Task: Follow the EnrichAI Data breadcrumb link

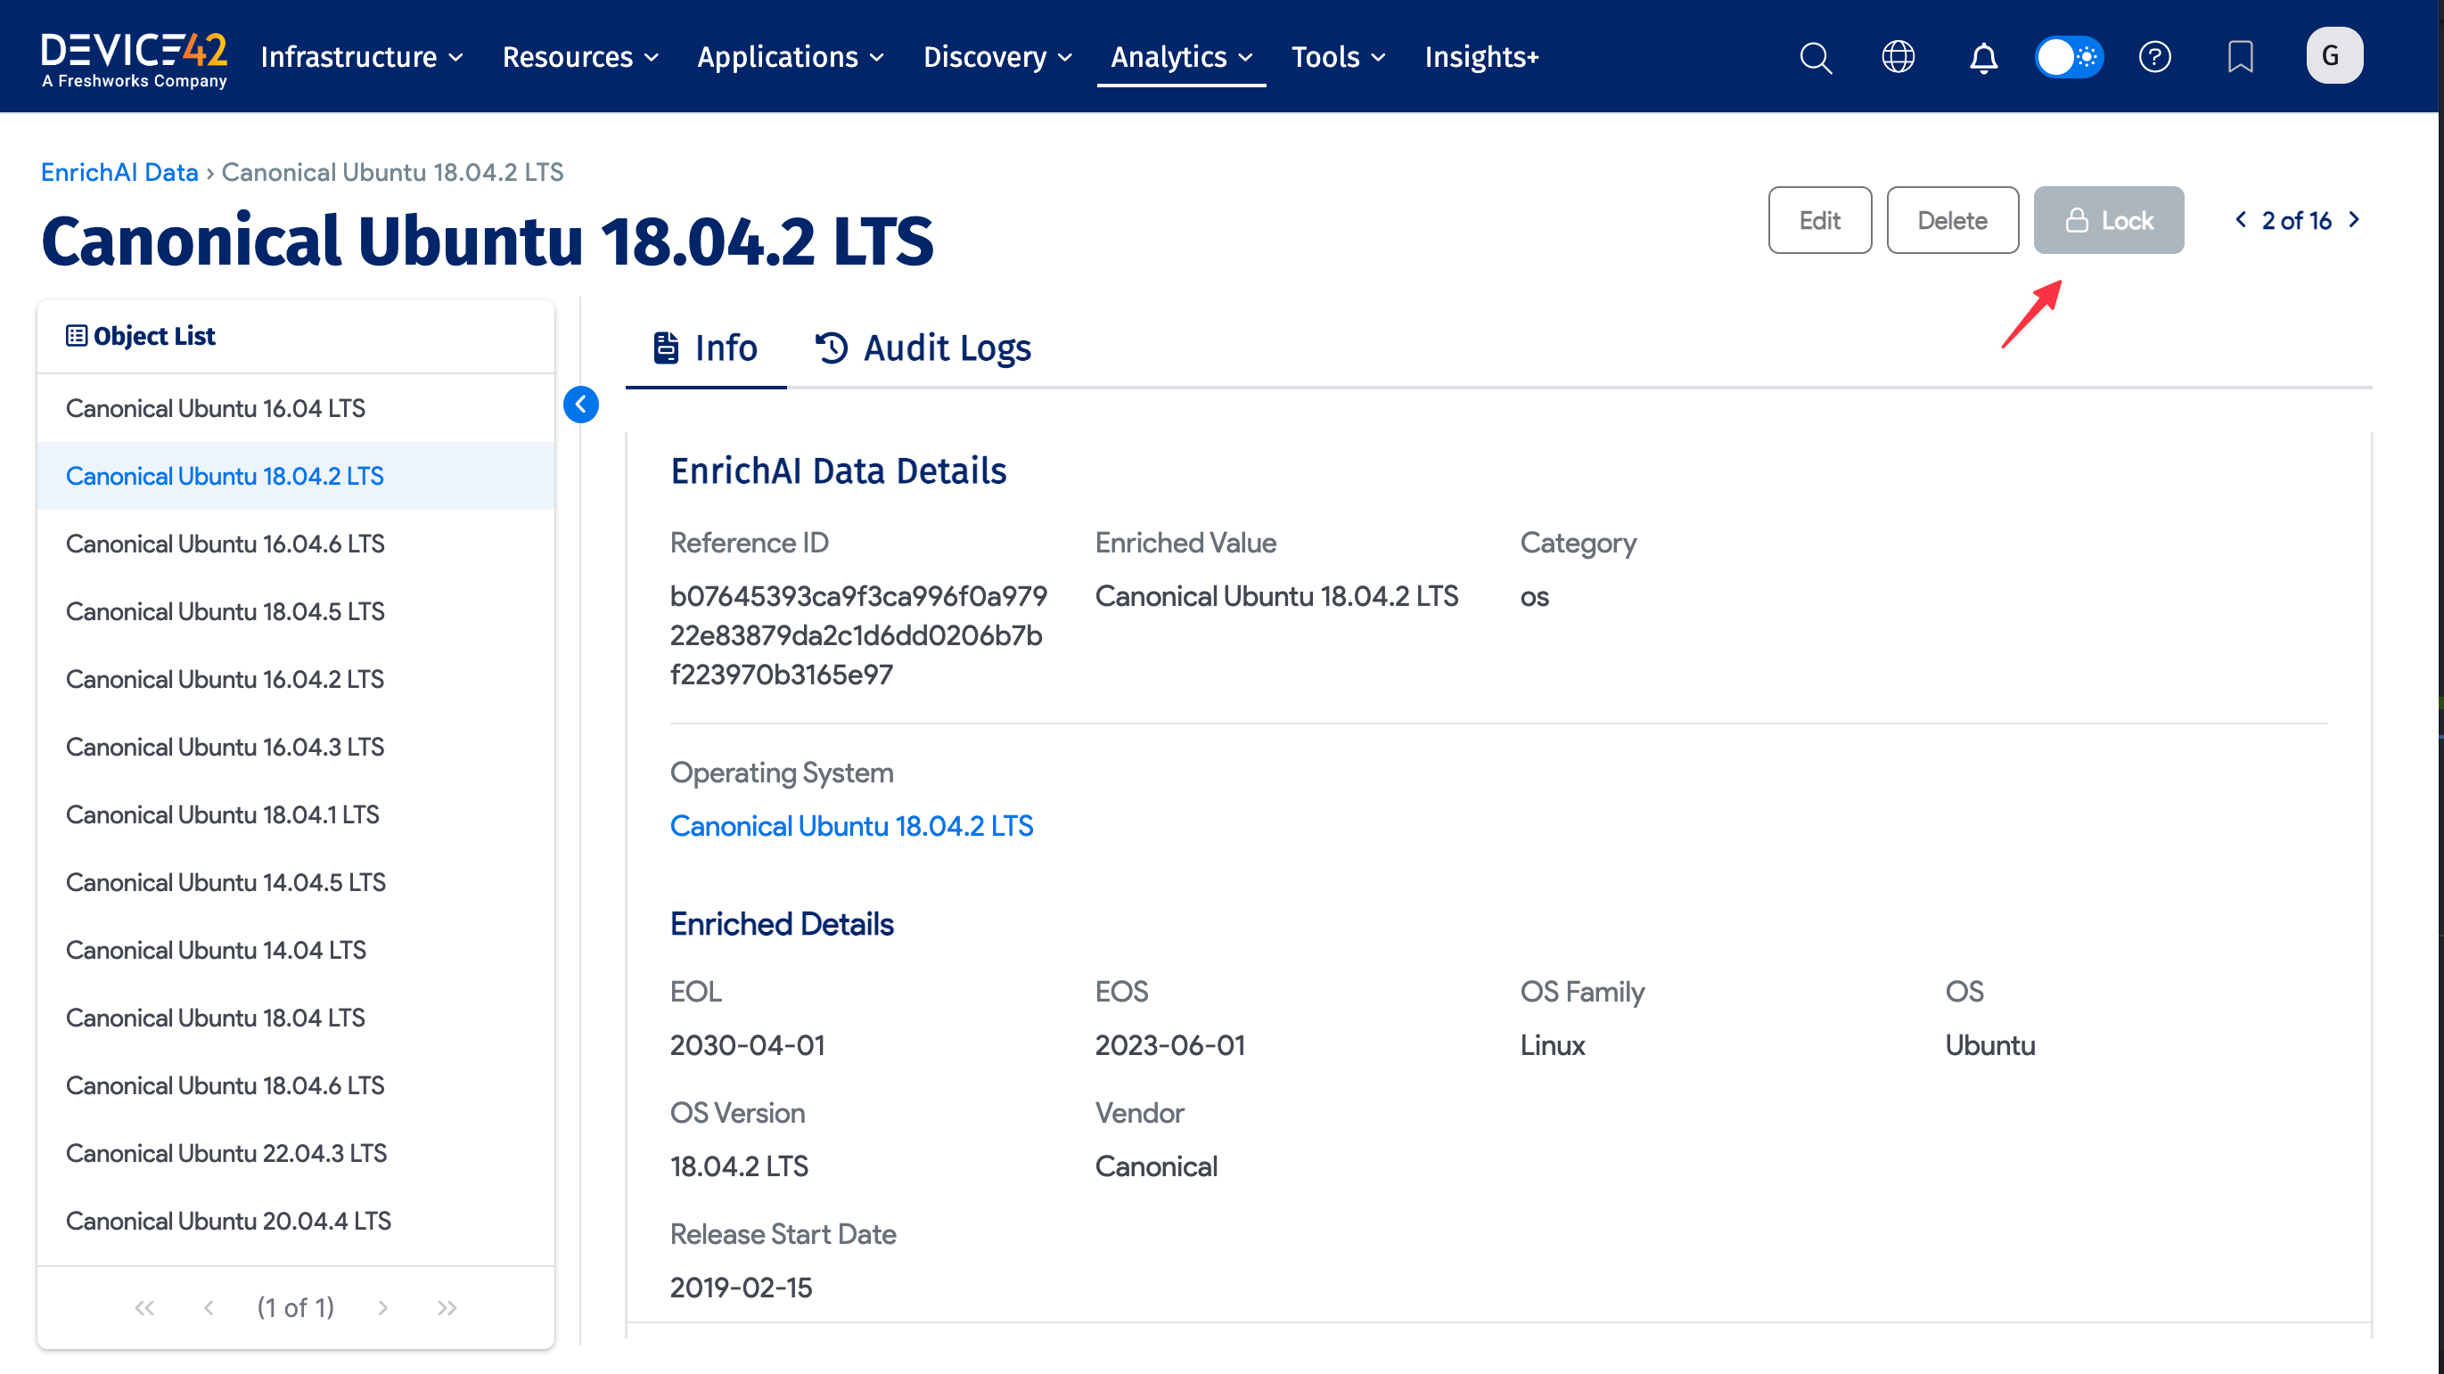Action: 119,172
